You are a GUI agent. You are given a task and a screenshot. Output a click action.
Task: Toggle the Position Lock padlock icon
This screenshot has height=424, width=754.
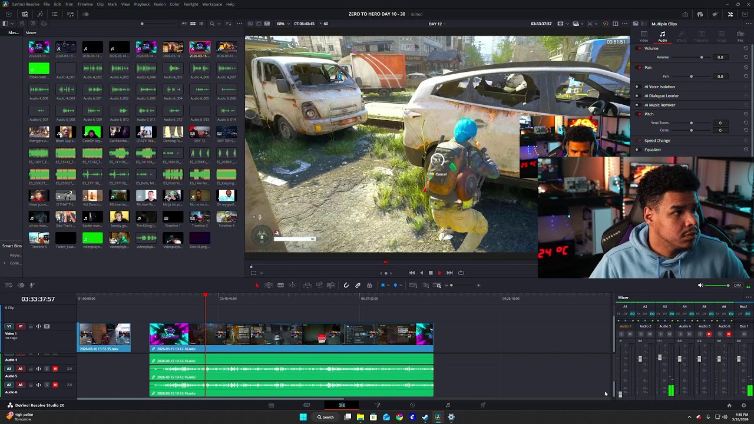tap(369, 286)
